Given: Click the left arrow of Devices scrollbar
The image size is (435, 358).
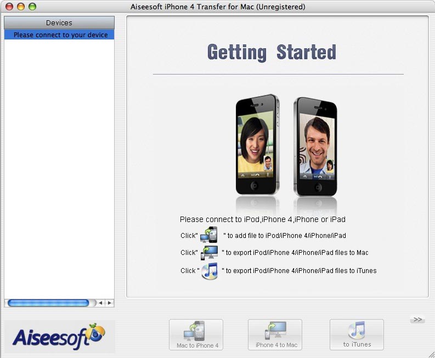Looking at the screenshot, I should 101,303.
